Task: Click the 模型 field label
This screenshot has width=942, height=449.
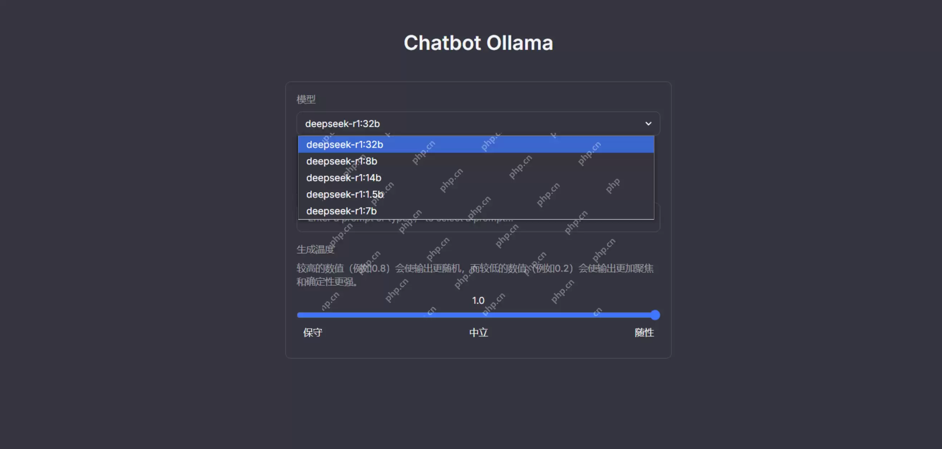Action: (306, 99)
